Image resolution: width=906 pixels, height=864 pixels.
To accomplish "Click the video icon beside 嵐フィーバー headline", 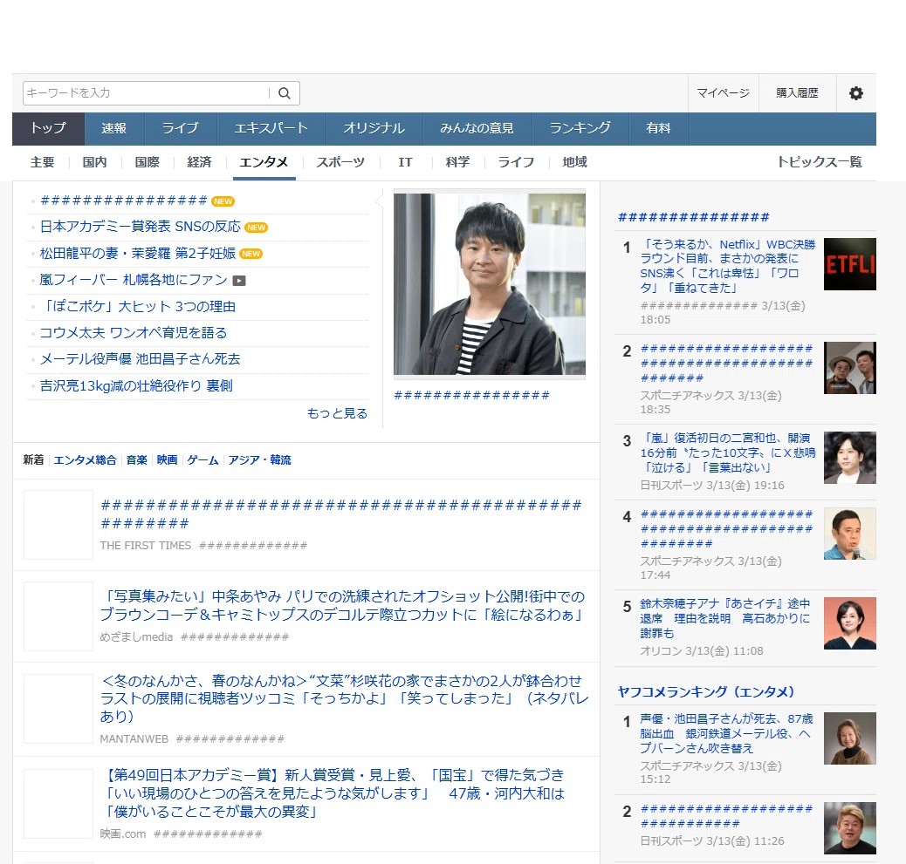I will 239,281.
